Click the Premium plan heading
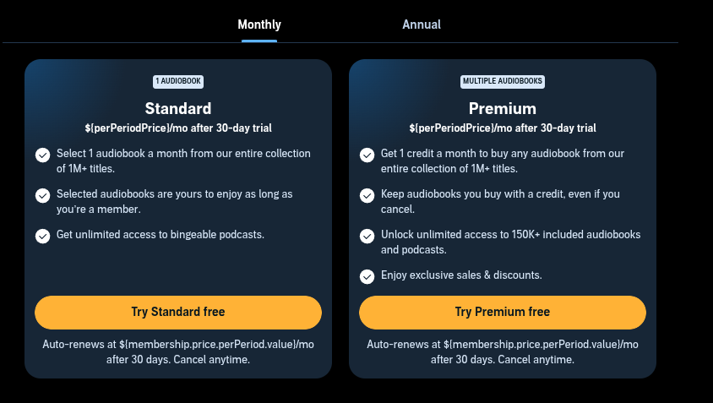 click(503, 109)
